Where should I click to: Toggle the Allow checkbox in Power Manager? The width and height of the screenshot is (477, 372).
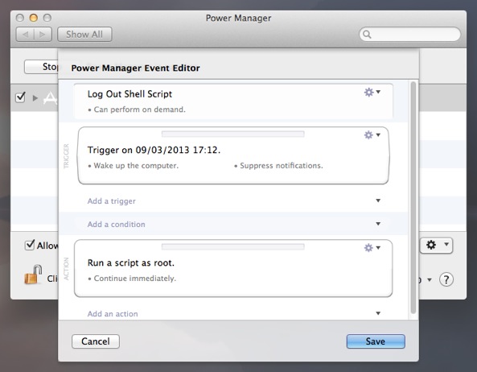click(30, 245)
